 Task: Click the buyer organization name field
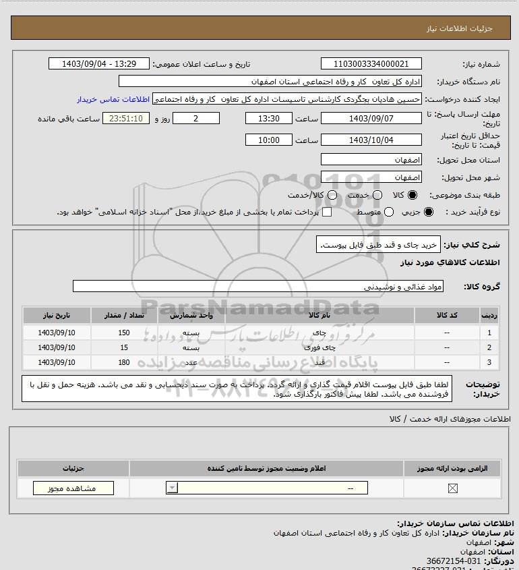pos(270,82)
